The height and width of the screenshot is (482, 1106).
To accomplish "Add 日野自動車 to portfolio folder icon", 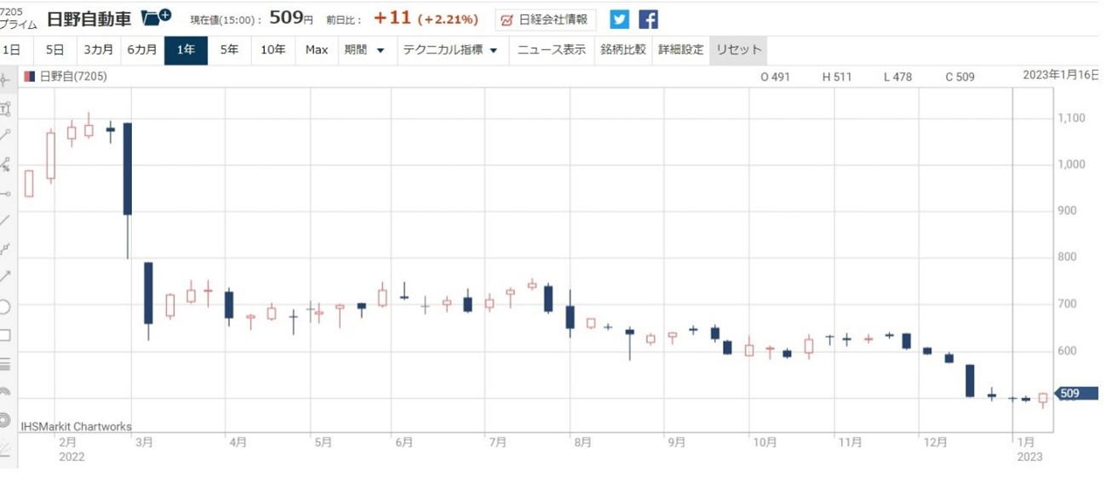I will (156, 18).
